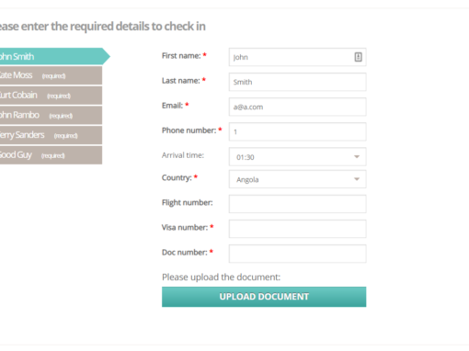Select the Doc number input field
Viewport: 469px width, 351px height.
[x=297, y=254]
